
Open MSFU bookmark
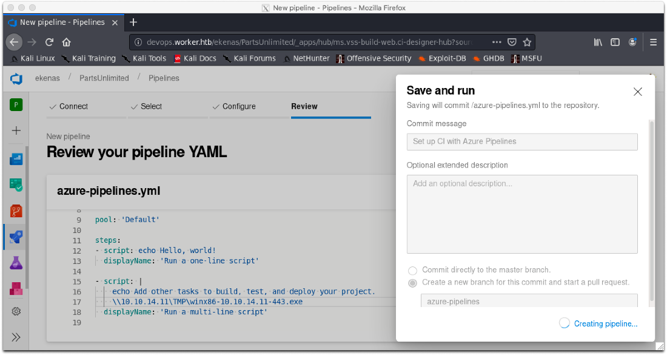[526, 58]
